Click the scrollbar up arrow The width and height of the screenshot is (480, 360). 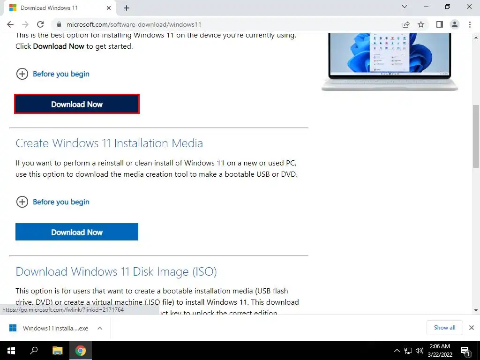click(476, 37)
